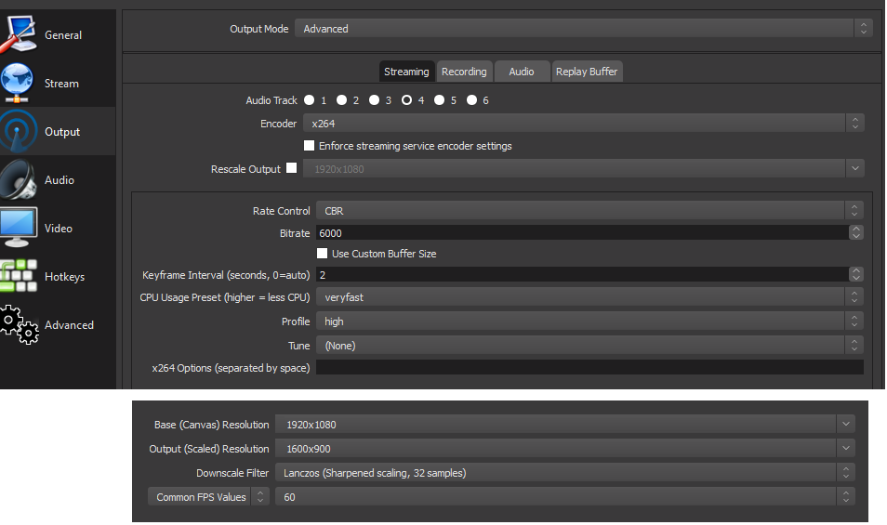This screenshot has height=525, width=887.
Task: Click the x264 Options text field
Action: coord(589,367)
